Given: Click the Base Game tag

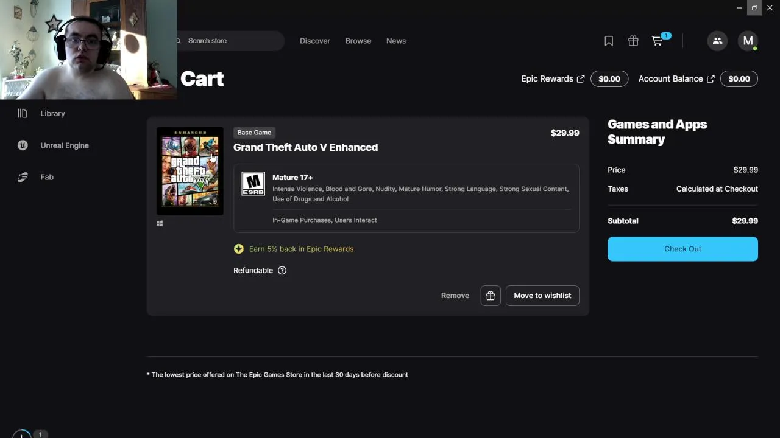Looking at the screenshot, I should point(254,133).
